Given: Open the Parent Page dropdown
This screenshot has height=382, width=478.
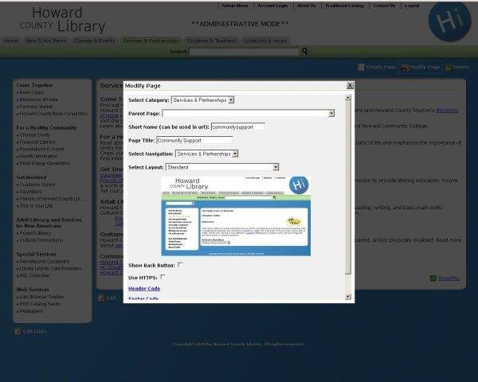Looking at the screenshot, I should coord(249,113).
